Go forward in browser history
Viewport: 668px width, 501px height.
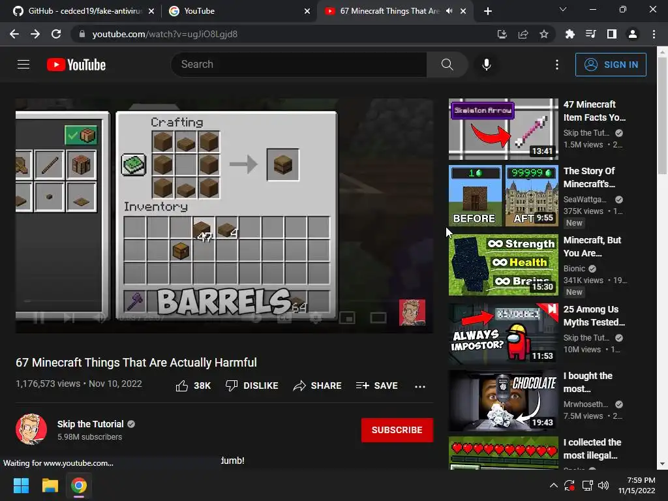(x=35, y=34)
